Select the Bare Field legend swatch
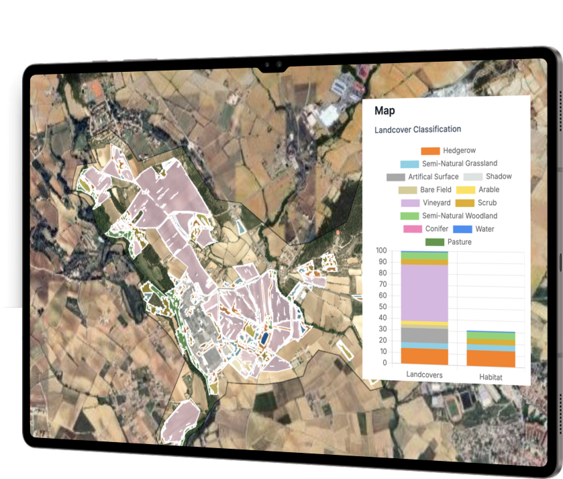The width and height of the screenshot is (563, 479). pyautogui.click(x=407, y=190)
